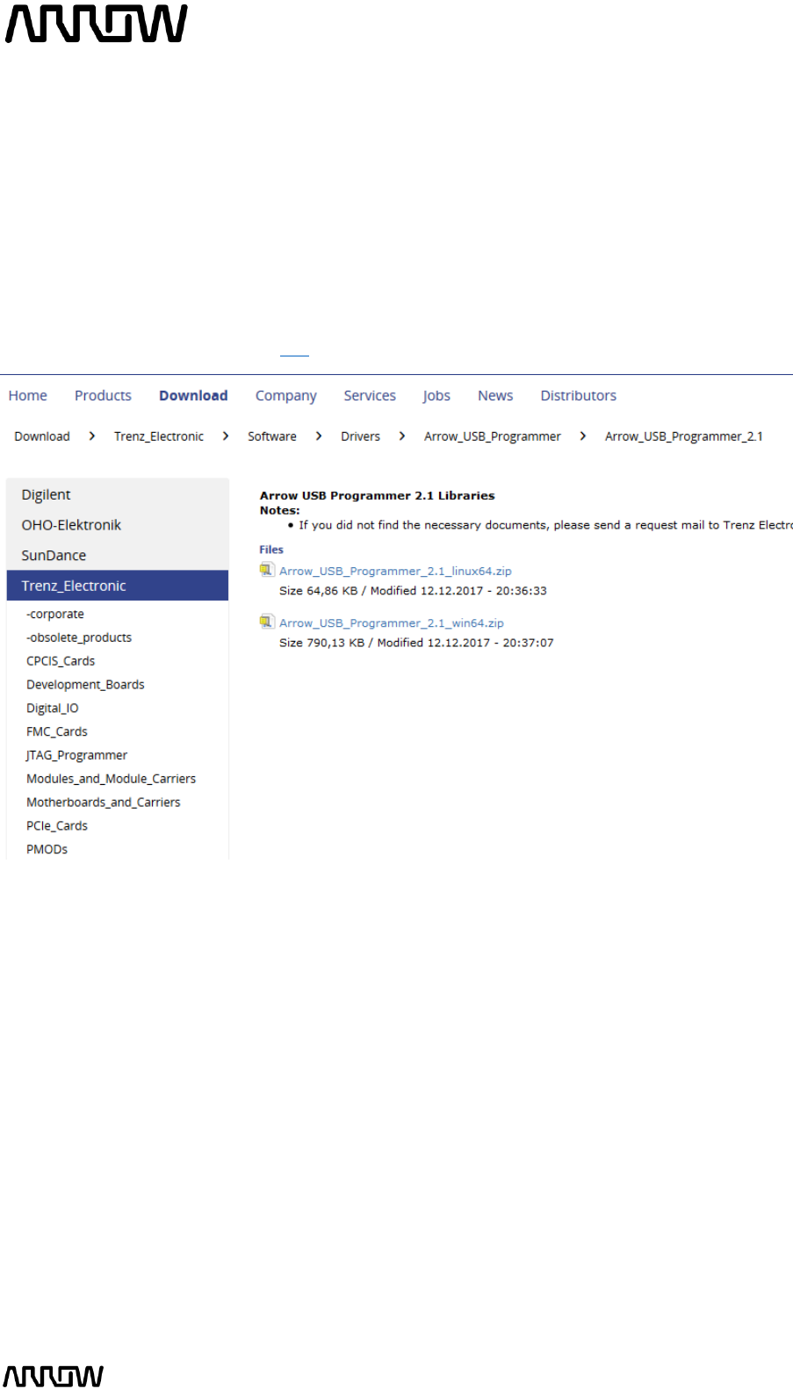
Task: Click zip icon beside win64 file
Action: (x=267, y=623)
